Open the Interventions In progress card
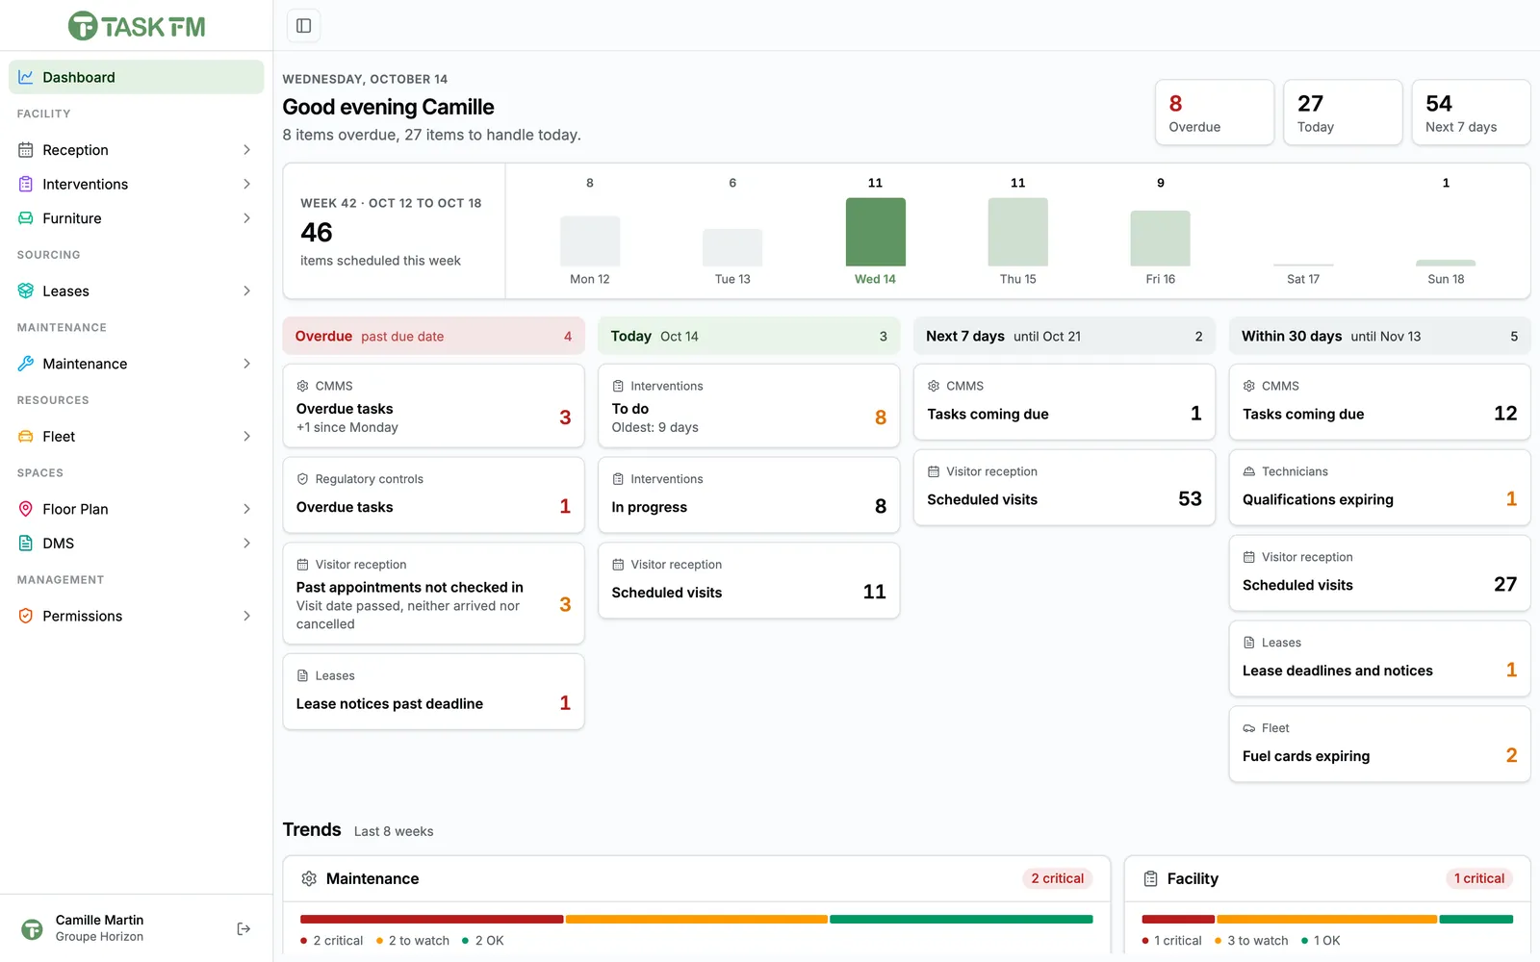The image size is (1540, 962). (x=749, y=495)
